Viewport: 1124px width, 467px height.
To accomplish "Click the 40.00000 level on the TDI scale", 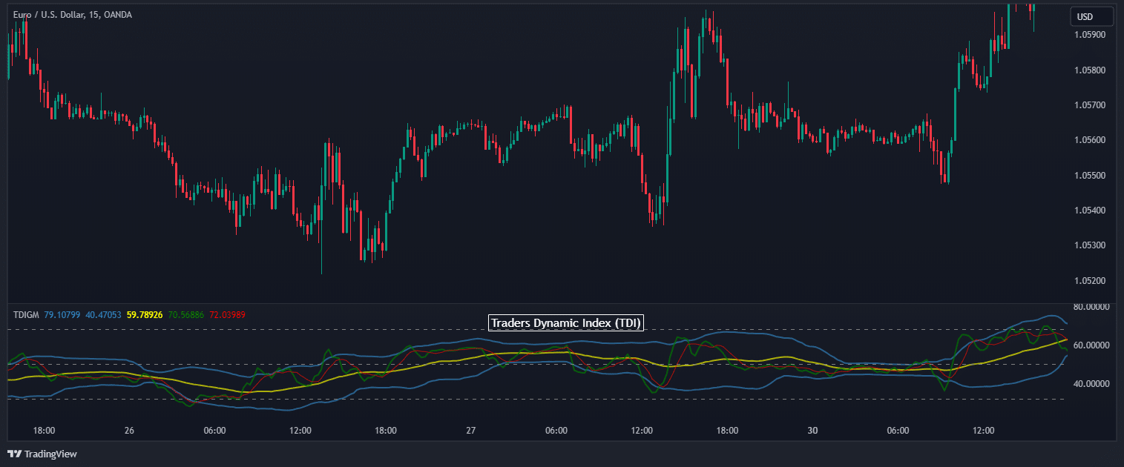I will coord(1091,383).
